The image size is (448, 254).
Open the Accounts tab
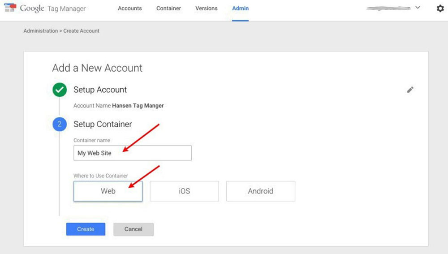coord(130,8)
